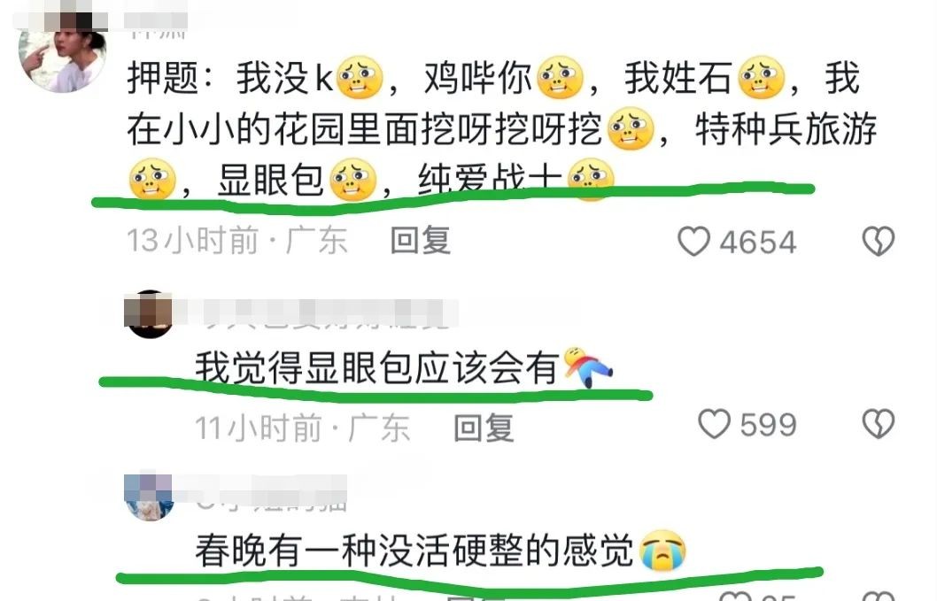Tap blurred username of third commenter
The width and height of the screenshot is (937, 601).
click(272, 496)
